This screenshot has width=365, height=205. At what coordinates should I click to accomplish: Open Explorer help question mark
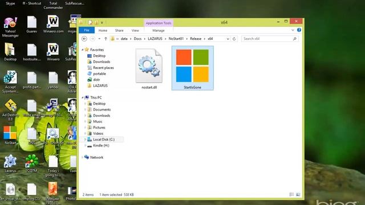click(299, 30)
